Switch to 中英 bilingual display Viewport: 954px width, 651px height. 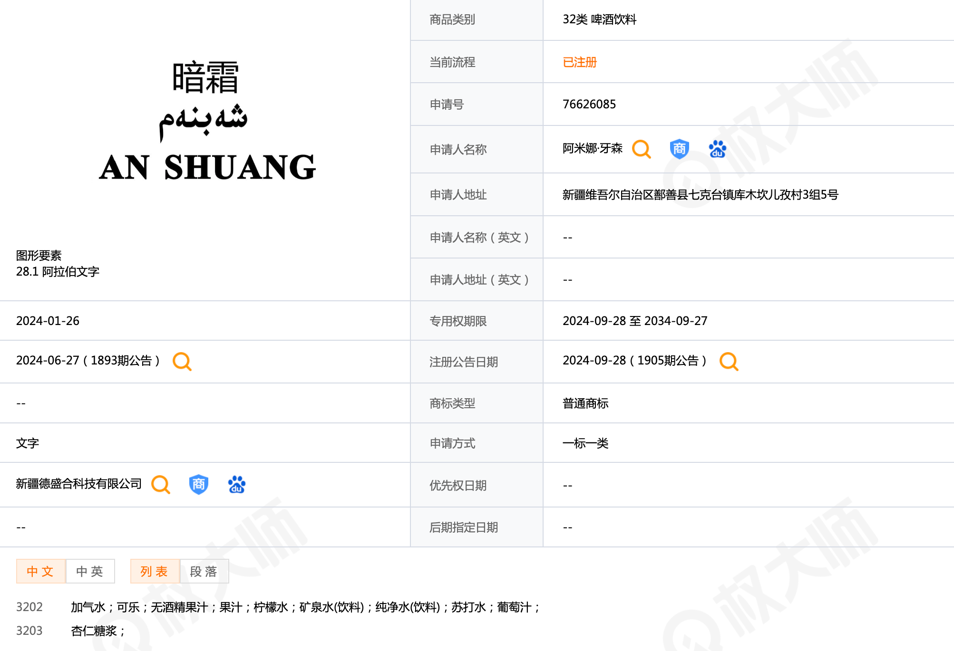coord(90,571)
